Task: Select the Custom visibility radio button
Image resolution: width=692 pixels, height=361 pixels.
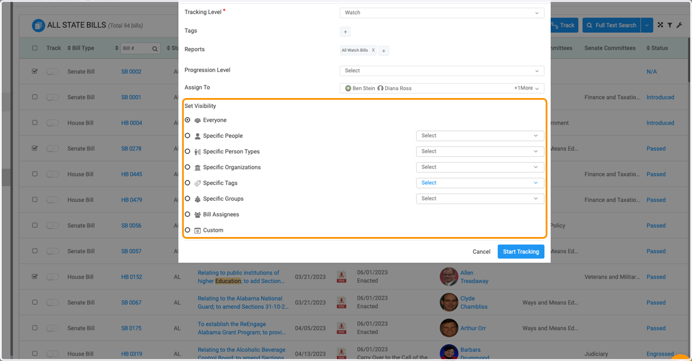Action: (187, 230)
